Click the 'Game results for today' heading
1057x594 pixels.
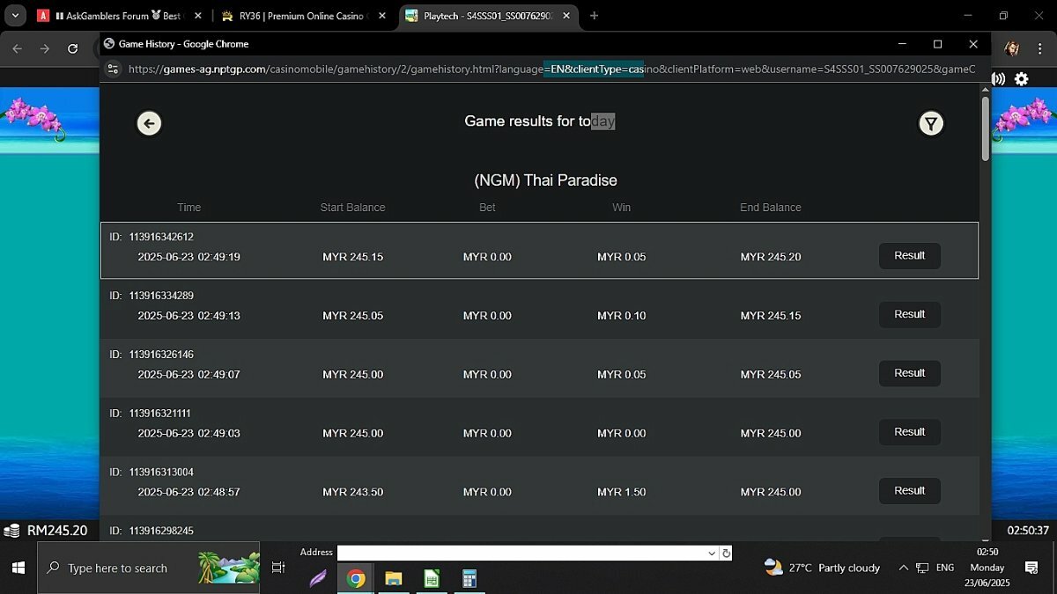540,121
